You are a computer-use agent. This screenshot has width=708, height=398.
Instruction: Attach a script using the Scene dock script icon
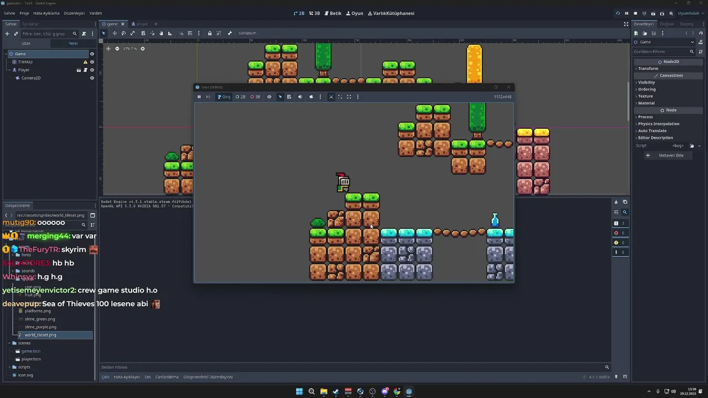[84, 34]
